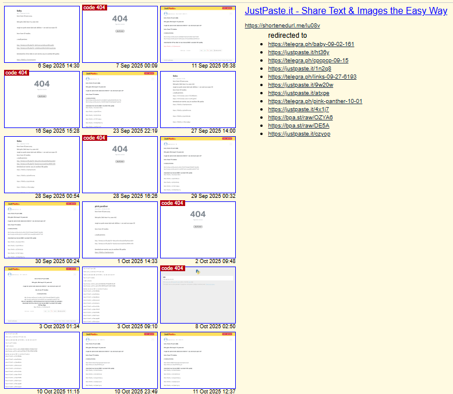Open the 3 Oct 2025 09:10 thumbnail
Screen dimensions: 453x394
tap(120, 295)
